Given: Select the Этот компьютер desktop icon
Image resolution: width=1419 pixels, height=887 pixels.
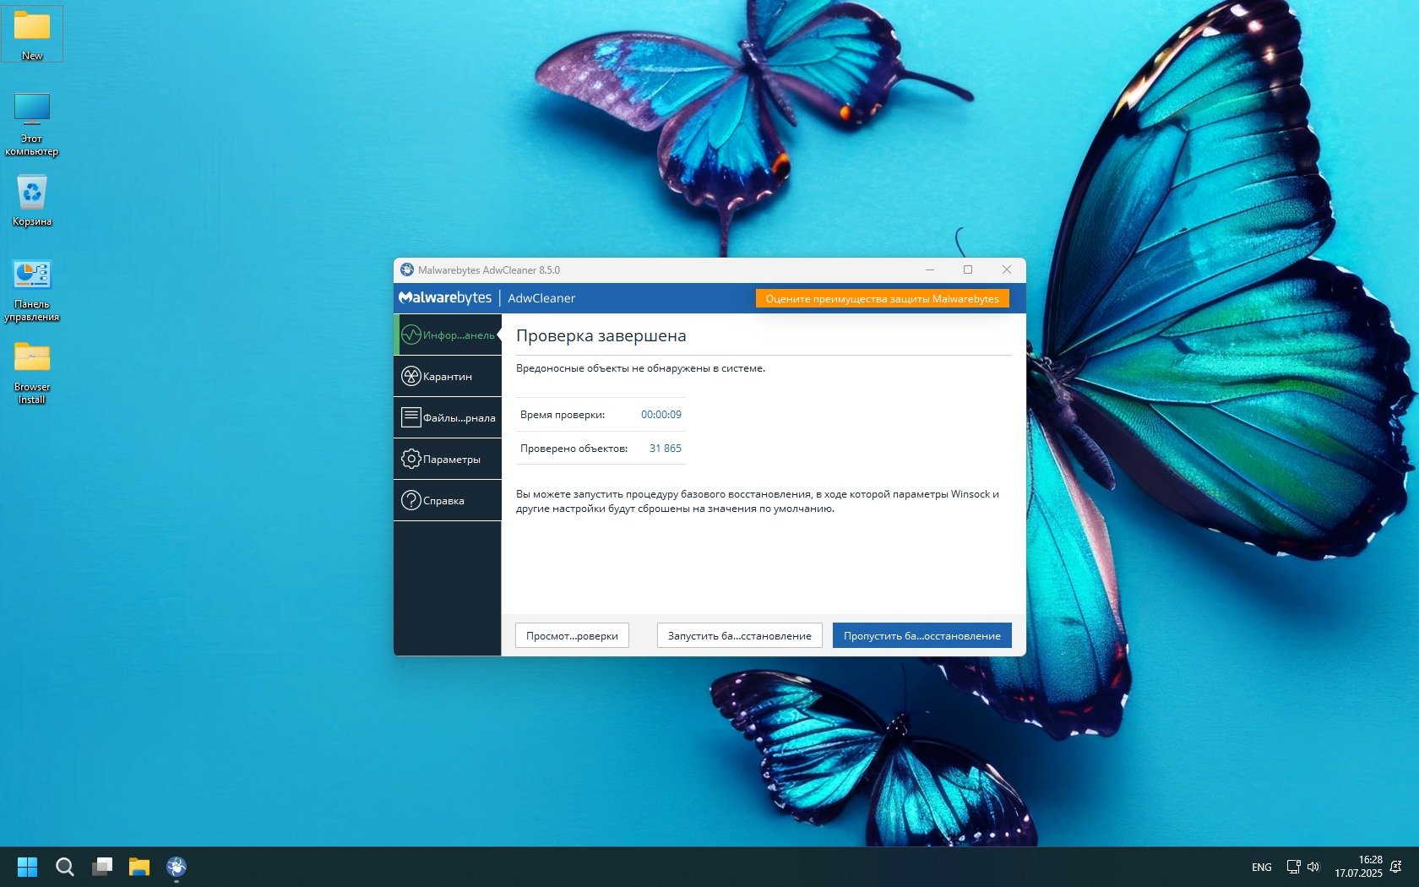Looking at the screenshot, I should pos(32,122).
